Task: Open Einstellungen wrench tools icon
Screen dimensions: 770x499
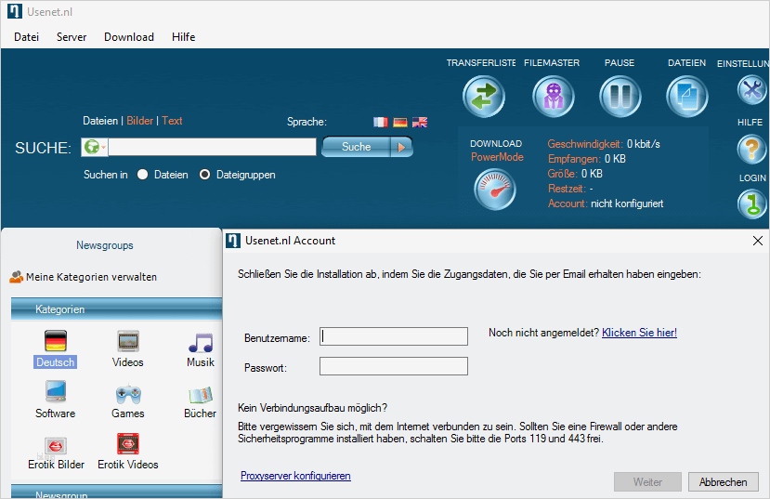Action: (751, 90)
